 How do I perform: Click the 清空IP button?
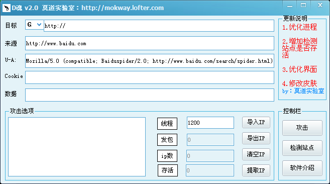coord(256,154)
